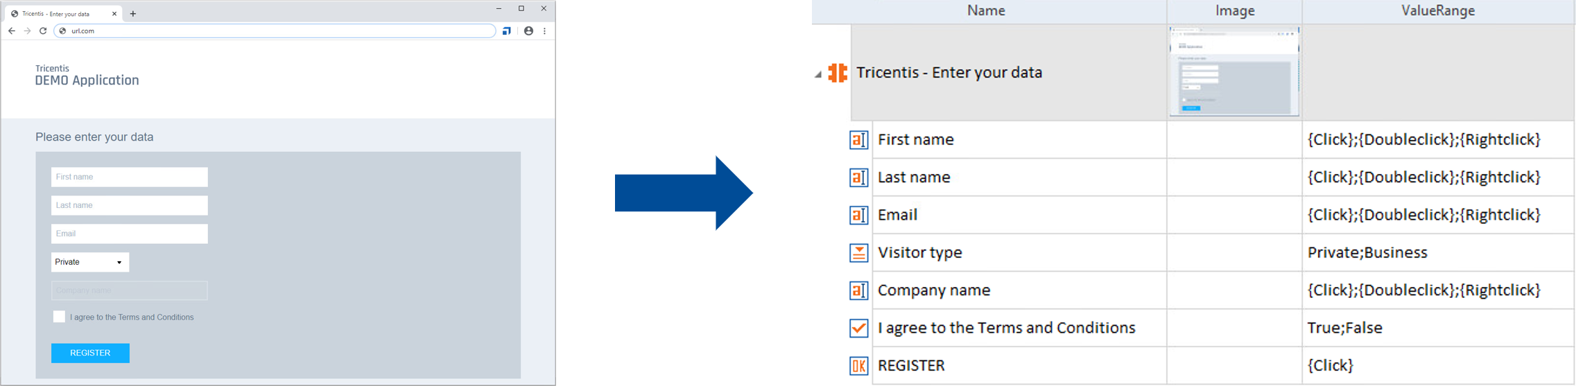Click the orange Tricentis module icon
The width and height of the screenshot is (1576, 386).
(x=838, y=73)
